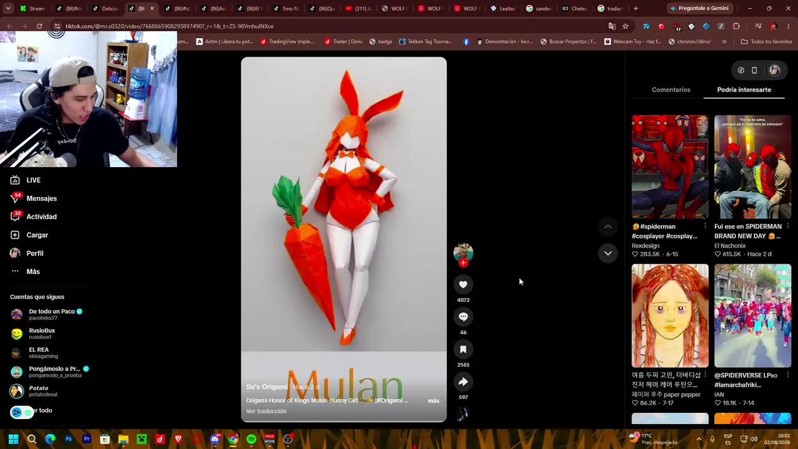Switch to the Podría interesarte tab
Screen dimensions: 798x449
[x=744, y=90]
